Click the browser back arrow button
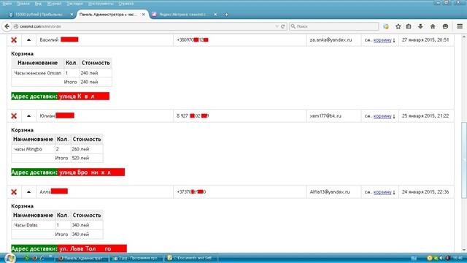 pyautogui.click(x=7, y=26)
